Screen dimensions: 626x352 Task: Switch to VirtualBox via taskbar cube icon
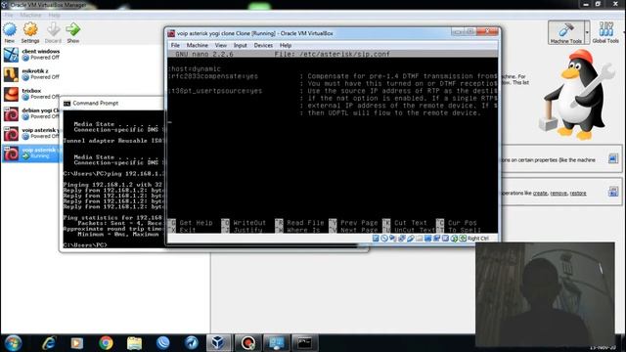(x=218, y=343)
